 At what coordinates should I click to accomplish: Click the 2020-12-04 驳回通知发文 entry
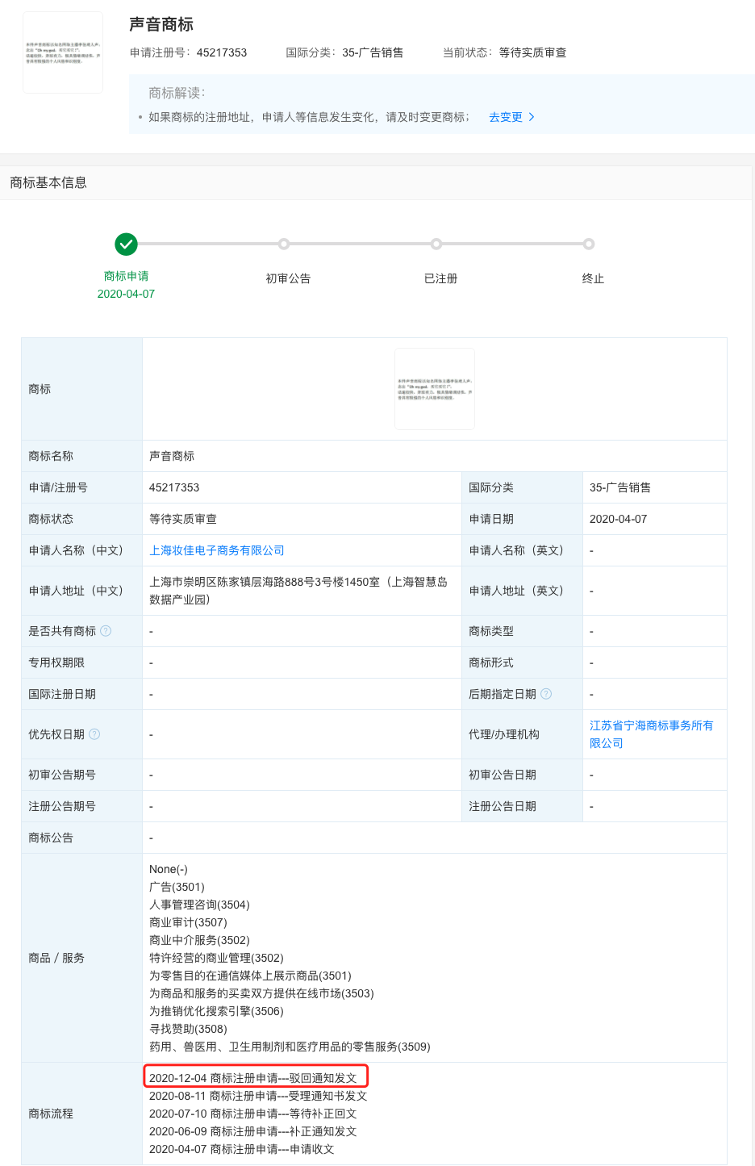pos(252,1078)
